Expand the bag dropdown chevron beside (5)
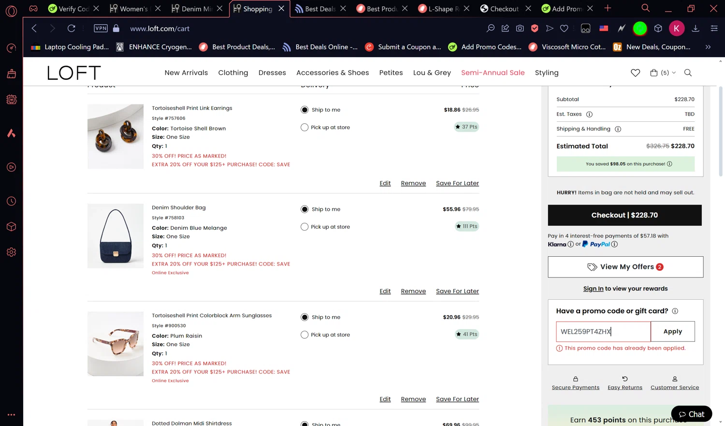Image resolution: width=725 pixels, height=426 pixels. coord(674,73)
